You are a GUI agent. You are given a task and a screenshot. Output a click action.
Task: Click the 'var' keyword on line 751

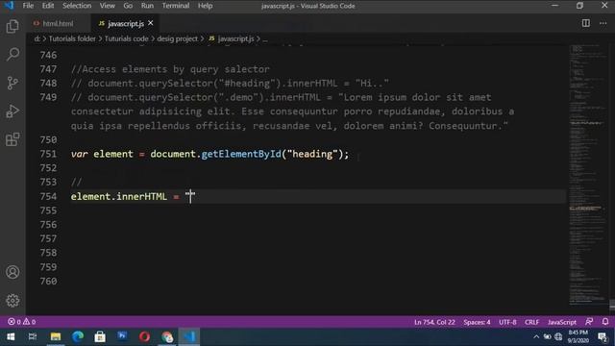(79, 154)
